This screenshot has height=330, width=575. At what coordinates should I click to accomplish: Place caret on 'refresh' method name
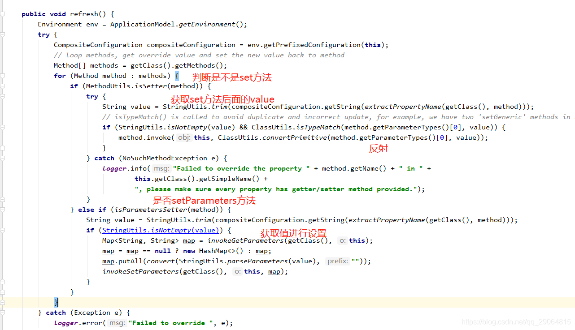point(84,14)
